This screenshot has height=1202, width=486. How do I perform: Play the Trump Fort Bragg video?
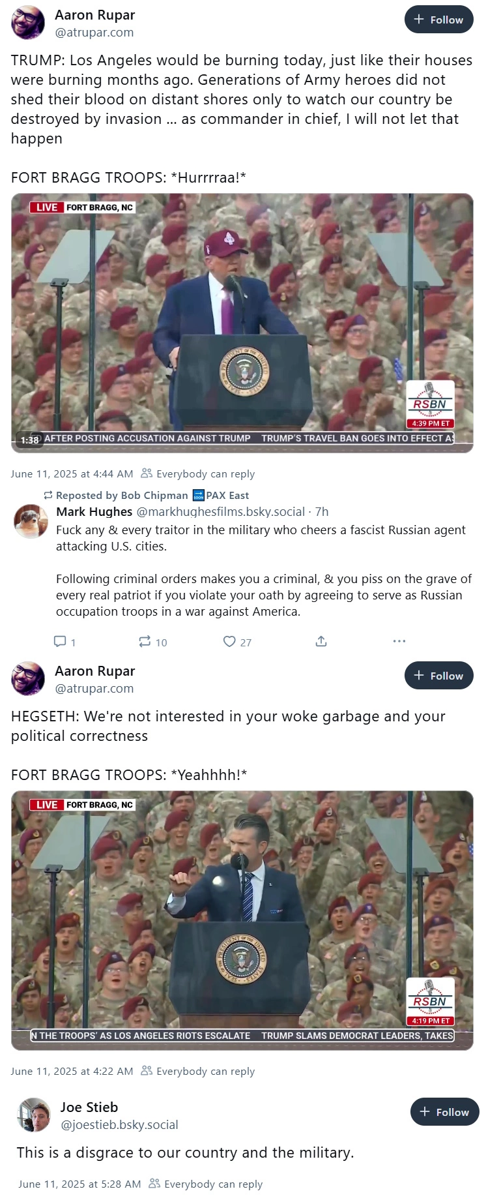tap(242, 323)
